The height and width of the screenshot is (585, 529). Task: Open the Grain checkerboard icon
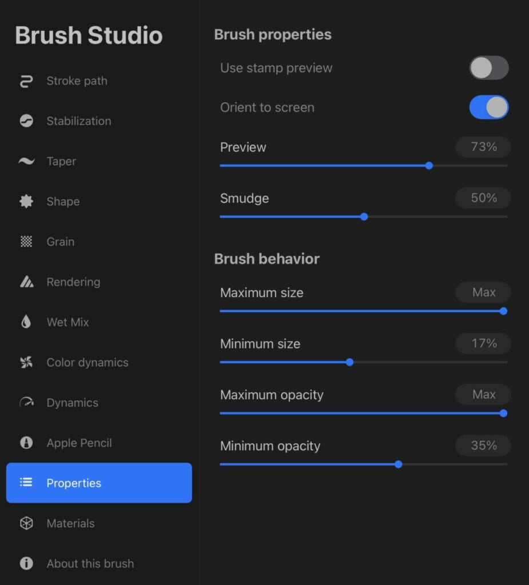[x=26, y=242]
